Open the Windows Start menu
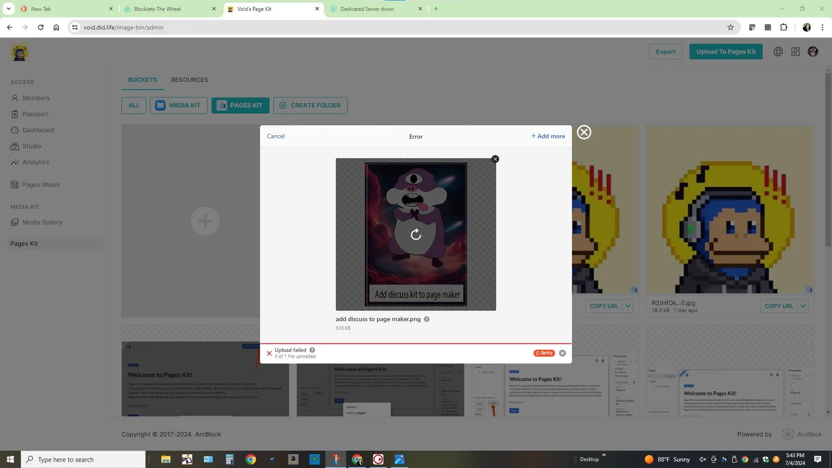Viewport: 832px width, 468px height. click(10, 459)
